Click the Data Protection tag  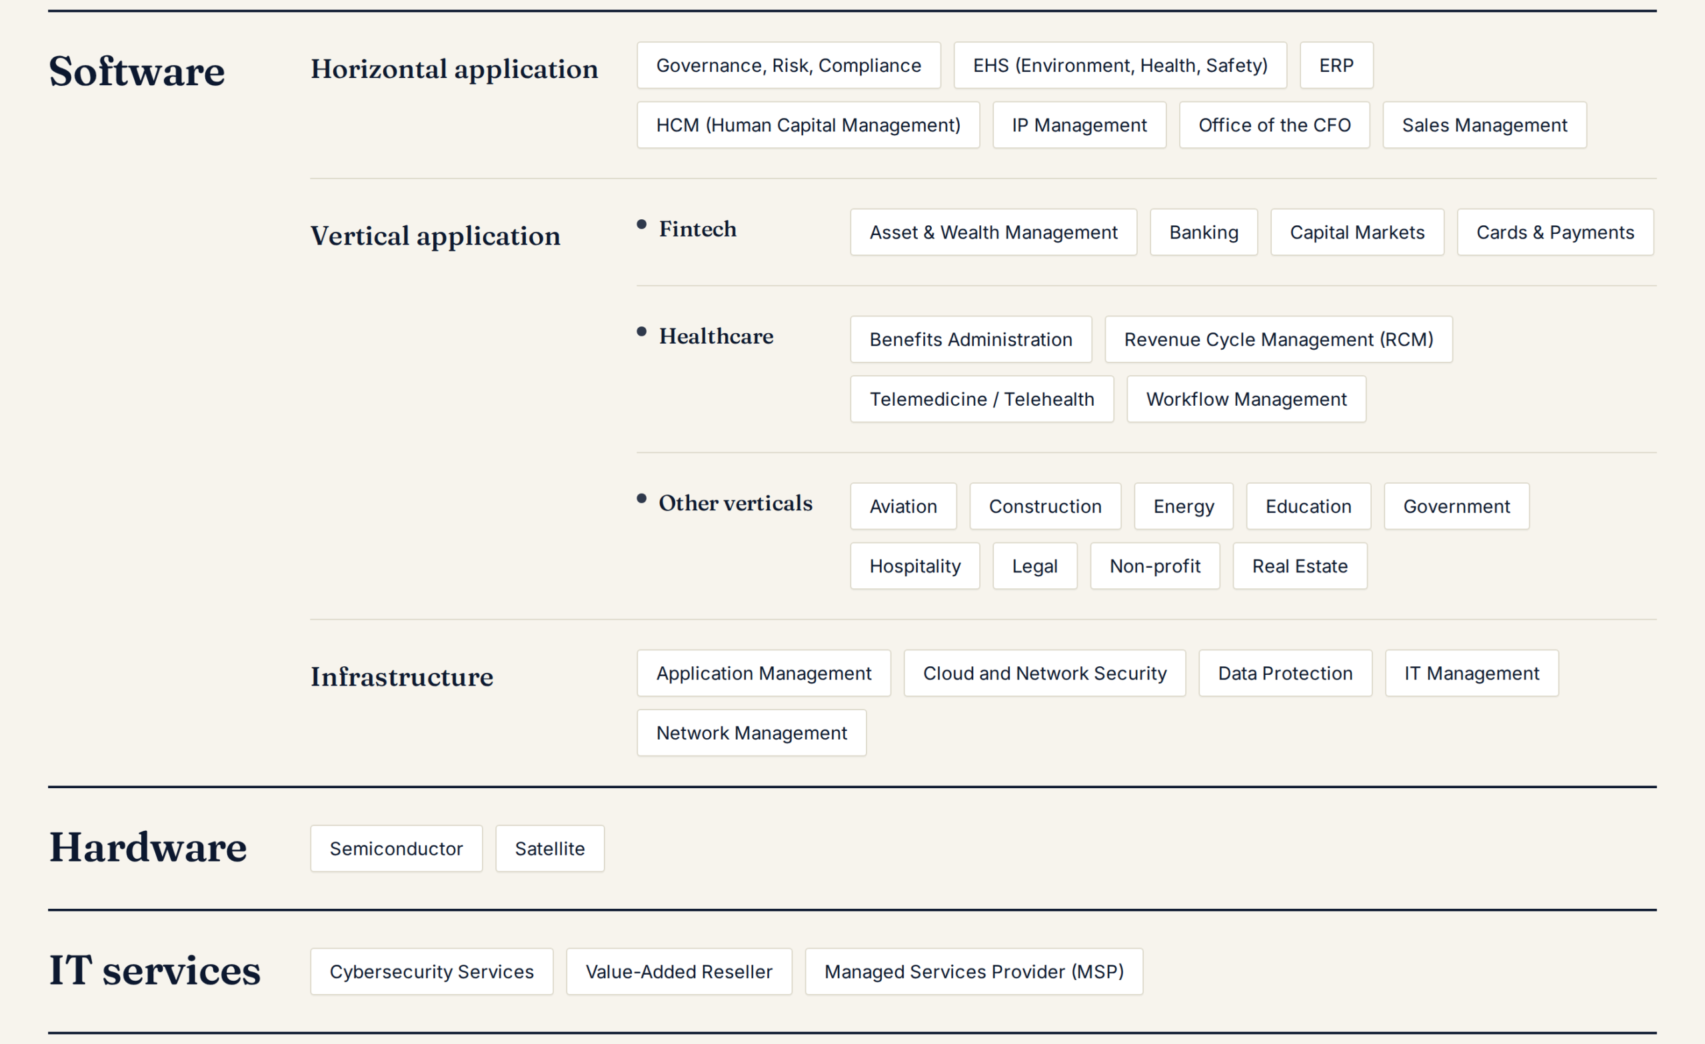pyautogui.click(x=1286, y=673)
